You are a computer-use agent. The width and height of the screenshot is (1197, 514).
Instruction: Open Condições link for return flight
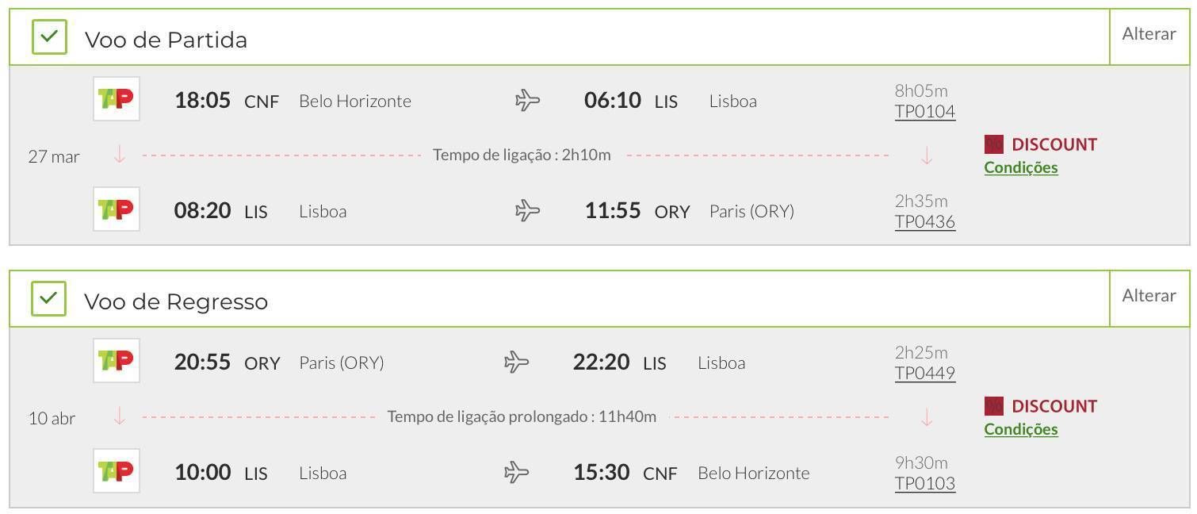coord(1021,429)
